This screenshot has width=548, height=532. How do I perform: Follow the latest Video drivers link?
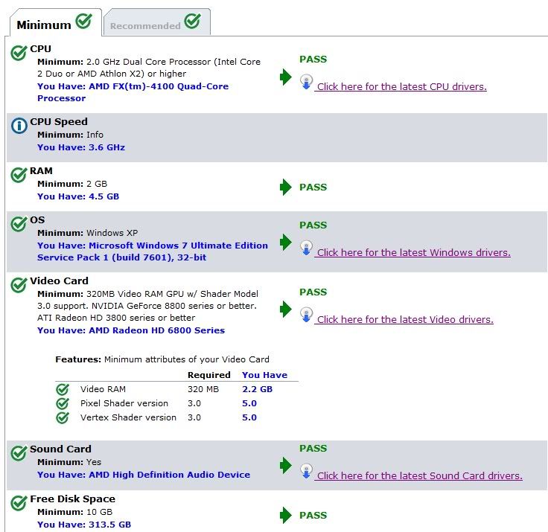click(x=404, y=319)
